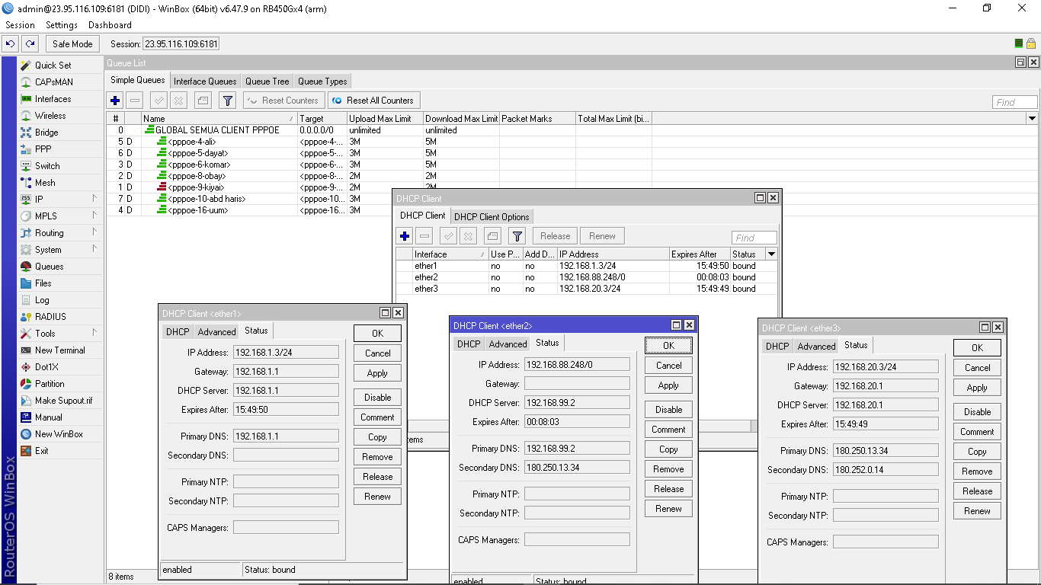Sort by the Upload Max Limit column header
The width and height of the screenshot is (1041, 585).
(384, 119)
